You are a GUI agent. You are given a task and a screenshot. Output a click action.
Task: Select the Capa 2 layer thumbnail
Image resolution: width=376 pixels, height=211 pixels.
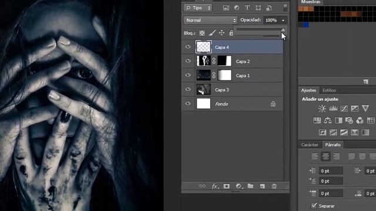click(204, 61)
